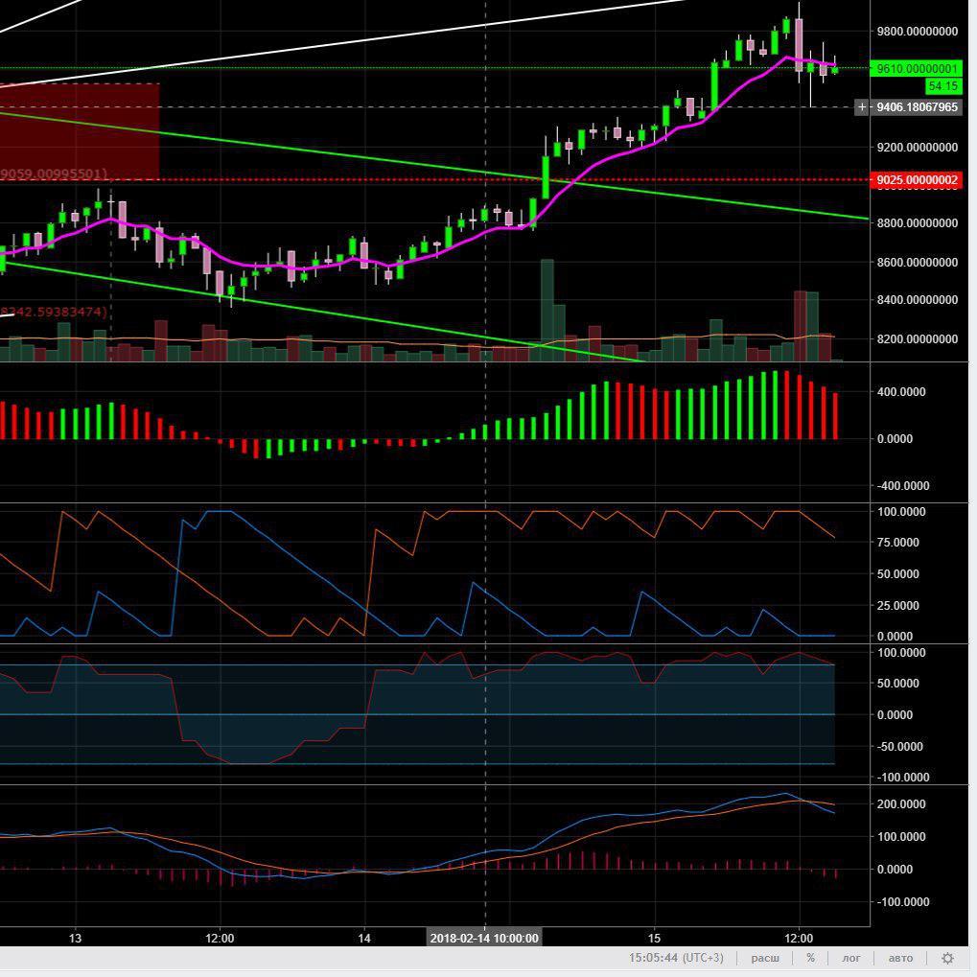Click the red 9025.00000002 price label
This screenshot has height=977, width=977.
tap(916, 180)
